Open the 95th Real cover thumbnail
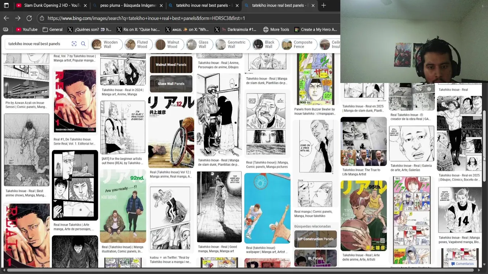 (363, 216)
